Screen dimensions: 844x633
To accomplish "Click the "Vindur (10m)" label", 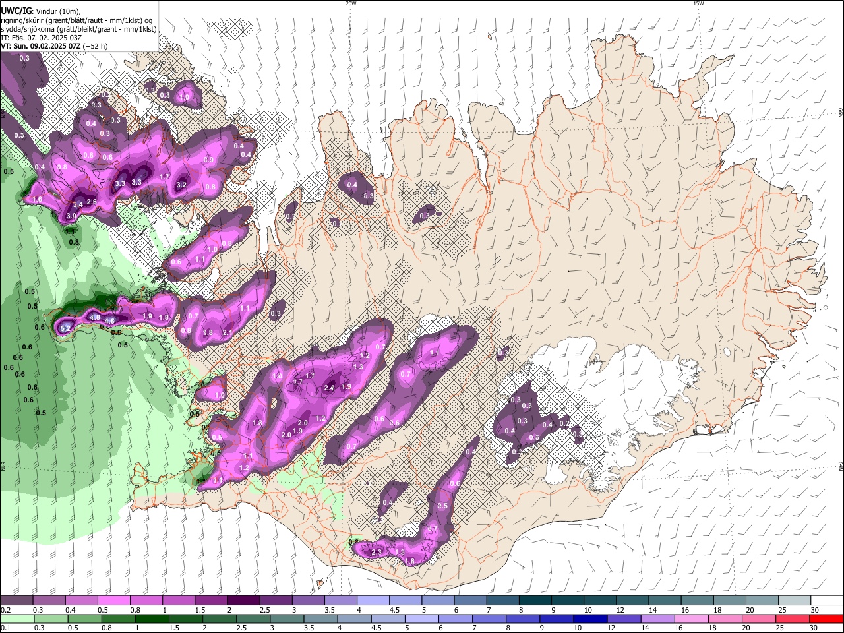I will tap(59, 11).
